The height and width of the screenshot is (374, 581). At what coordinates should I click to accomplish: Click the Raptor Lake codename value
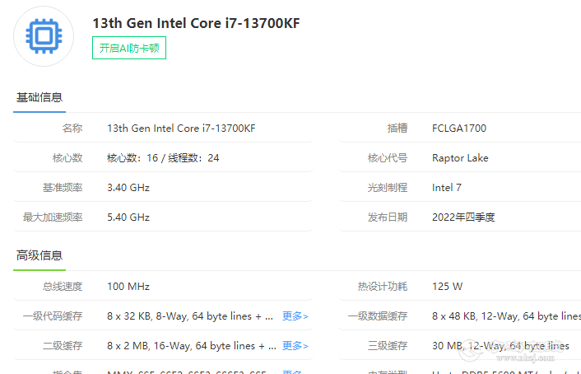pos(460,157)
